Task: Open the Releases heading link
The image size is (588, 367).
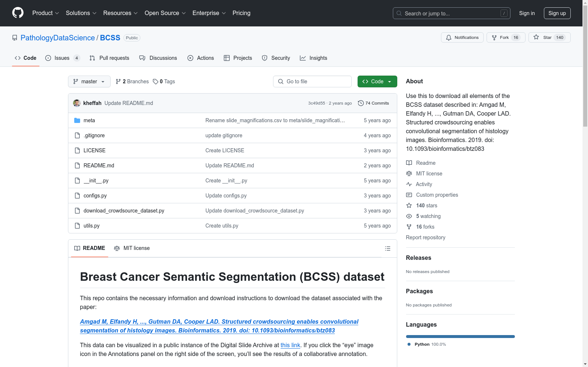Action: (x=419, y=258)
